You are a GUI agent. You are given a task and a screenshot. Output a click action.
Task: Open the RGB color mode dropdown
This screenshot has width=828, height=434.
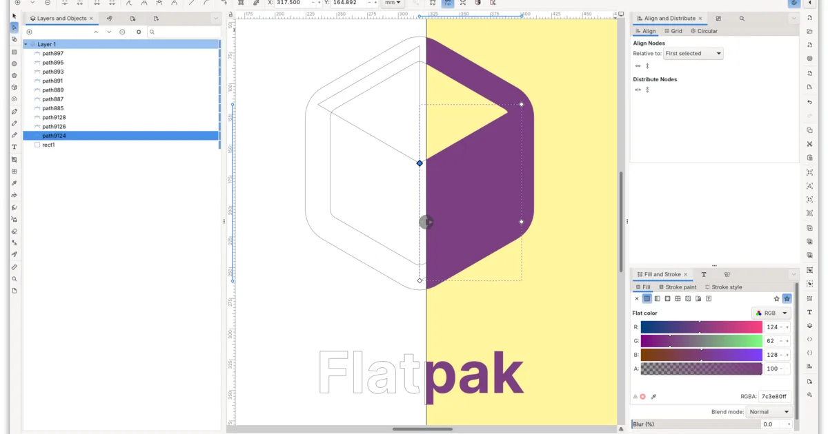click(x=771, y=313)
